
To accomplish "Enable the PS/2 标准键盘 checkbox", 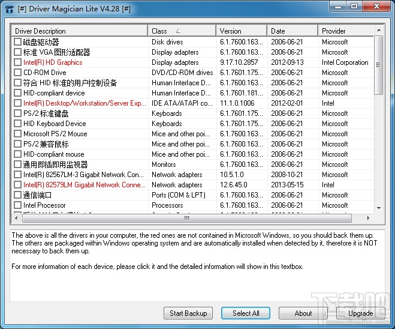I will [x=17, y=113].
